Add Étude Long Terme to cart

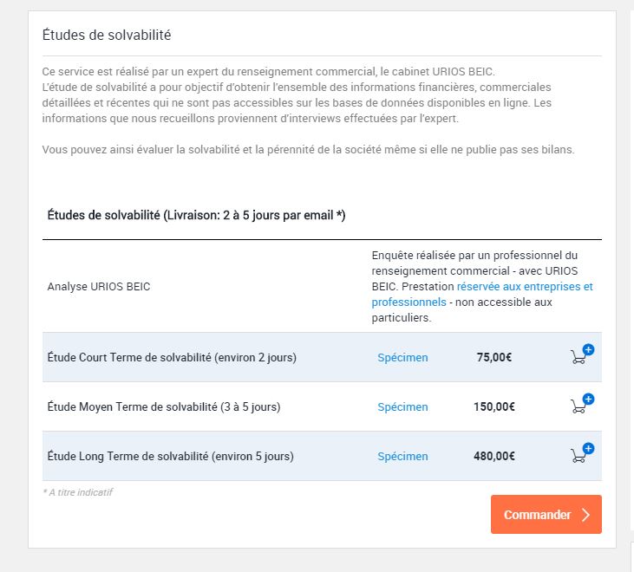580,455
